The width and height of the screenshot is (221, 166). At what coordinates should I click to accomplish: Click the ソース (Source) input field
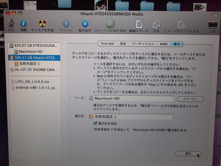tap(133, 99)
